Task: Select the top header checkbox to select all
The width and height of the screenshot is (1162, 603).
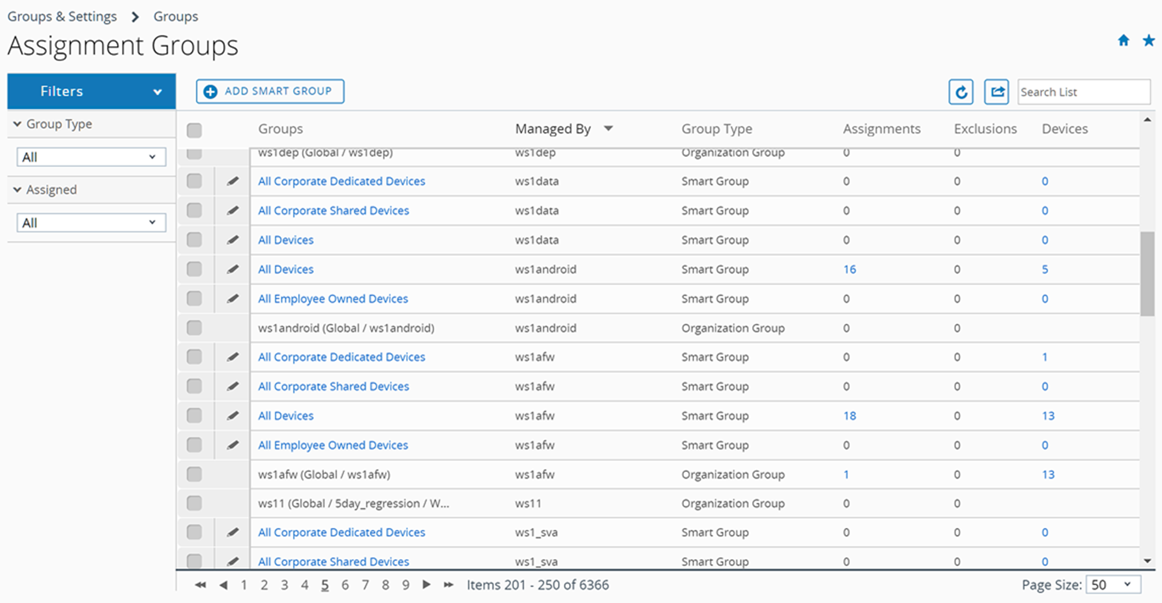Action: point(195,129)
